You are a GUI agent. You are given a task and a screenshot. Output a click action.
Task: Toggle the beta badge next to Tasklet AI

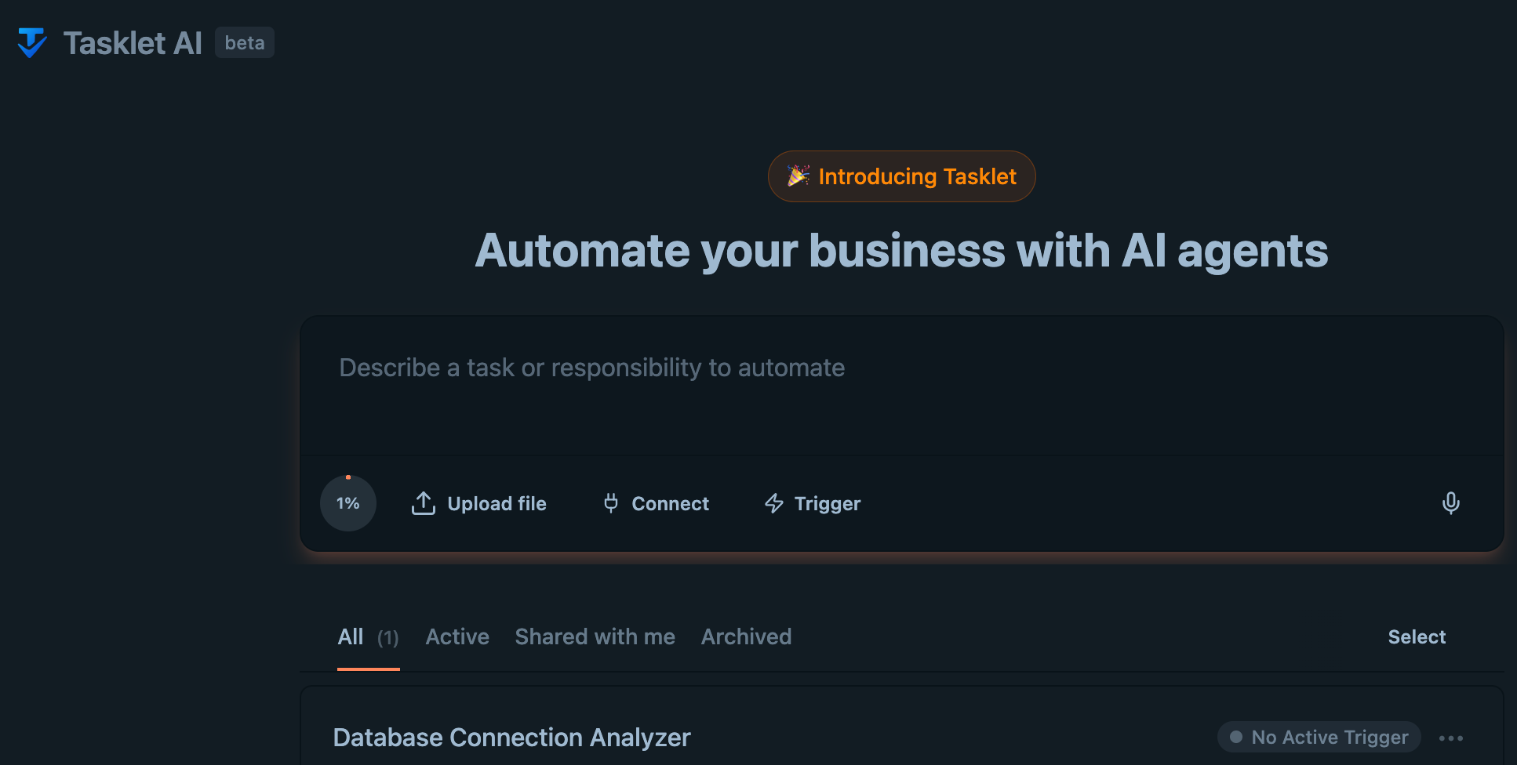pos(244,43)
